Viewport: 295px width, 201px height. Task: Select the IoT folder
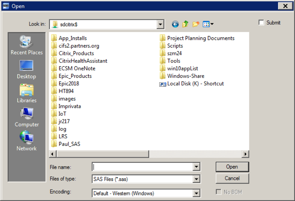(59, 114)
